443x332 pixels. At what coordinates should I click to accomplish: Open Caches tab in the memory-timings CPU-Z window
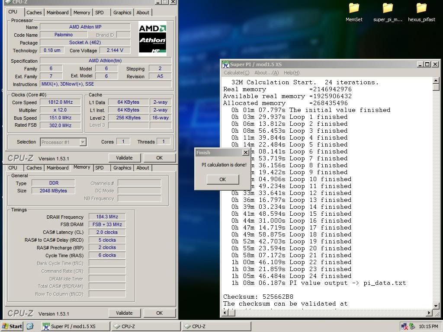[x=34, y=168]
